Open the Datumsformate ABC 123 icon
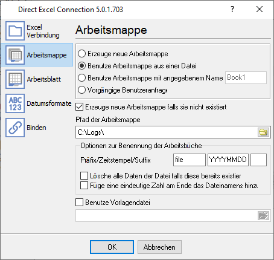This screenshot has height=260, width=274. point(15,103)
